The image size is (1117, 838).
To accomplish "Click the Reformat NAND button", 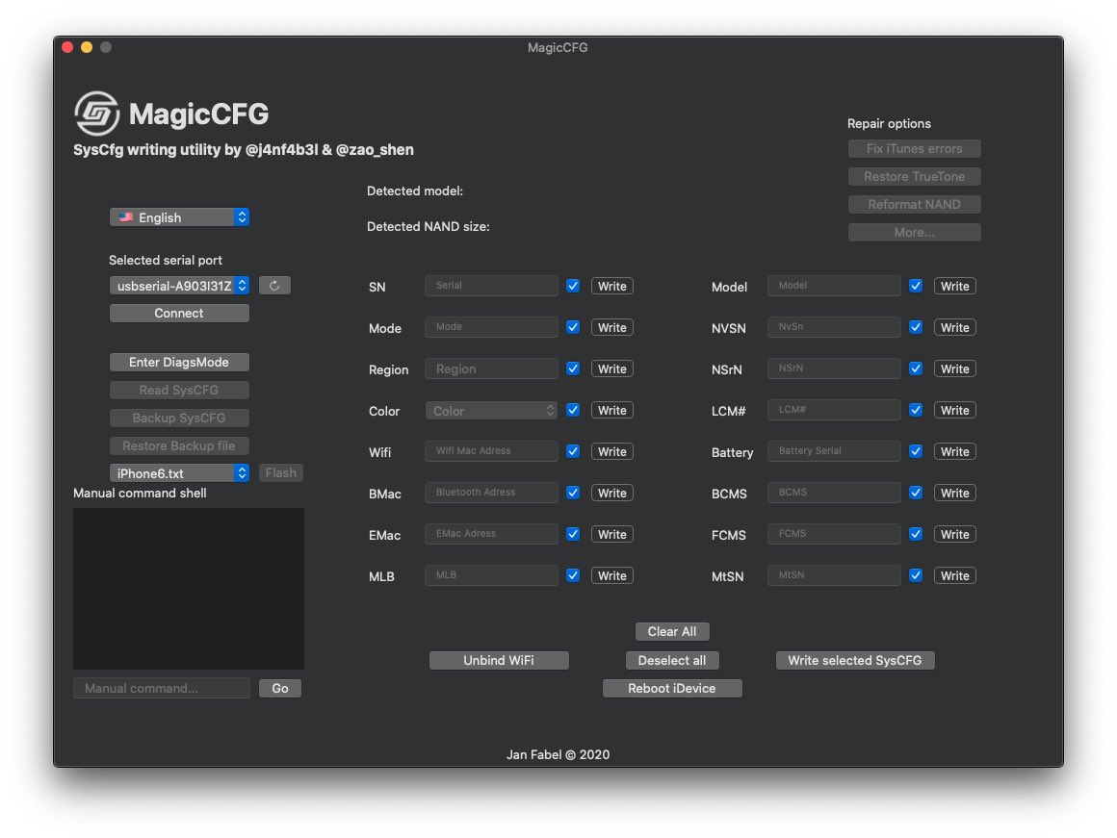I will (915, 204).
